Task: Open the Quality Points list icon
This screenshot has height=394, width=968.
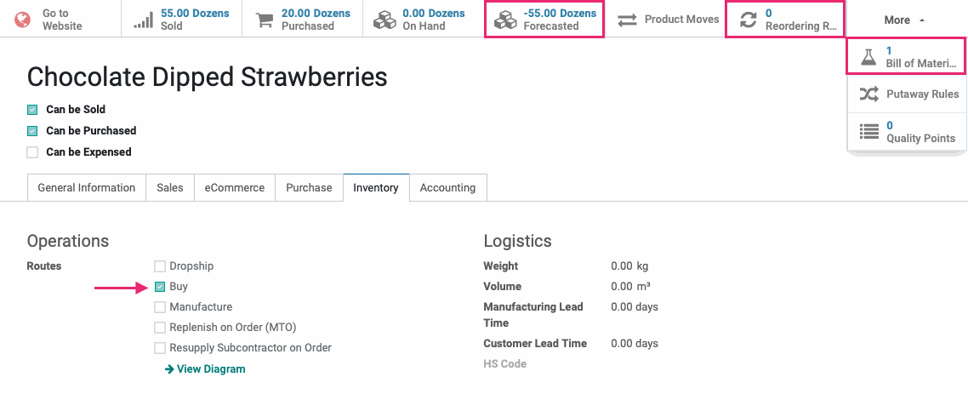Action: (868, 132)
